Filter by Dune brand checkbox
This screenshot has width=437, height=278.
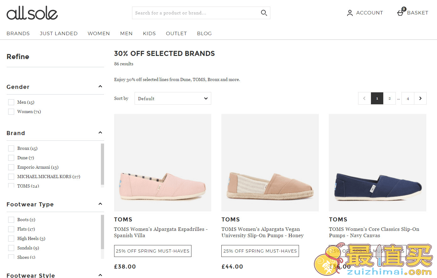tap(11, 158)
